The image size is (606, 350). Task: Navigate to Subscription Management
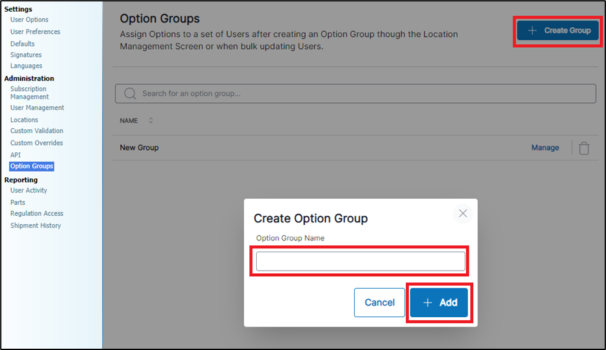pyautogui.click(x=29, y=93)
